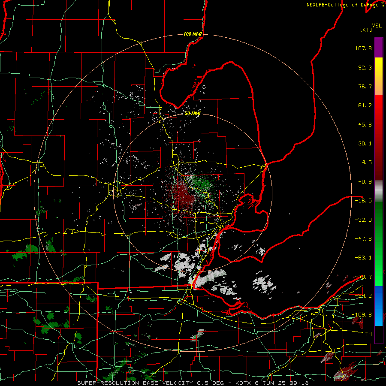Pick the gray near-zero color bar segment

point(379,191)
